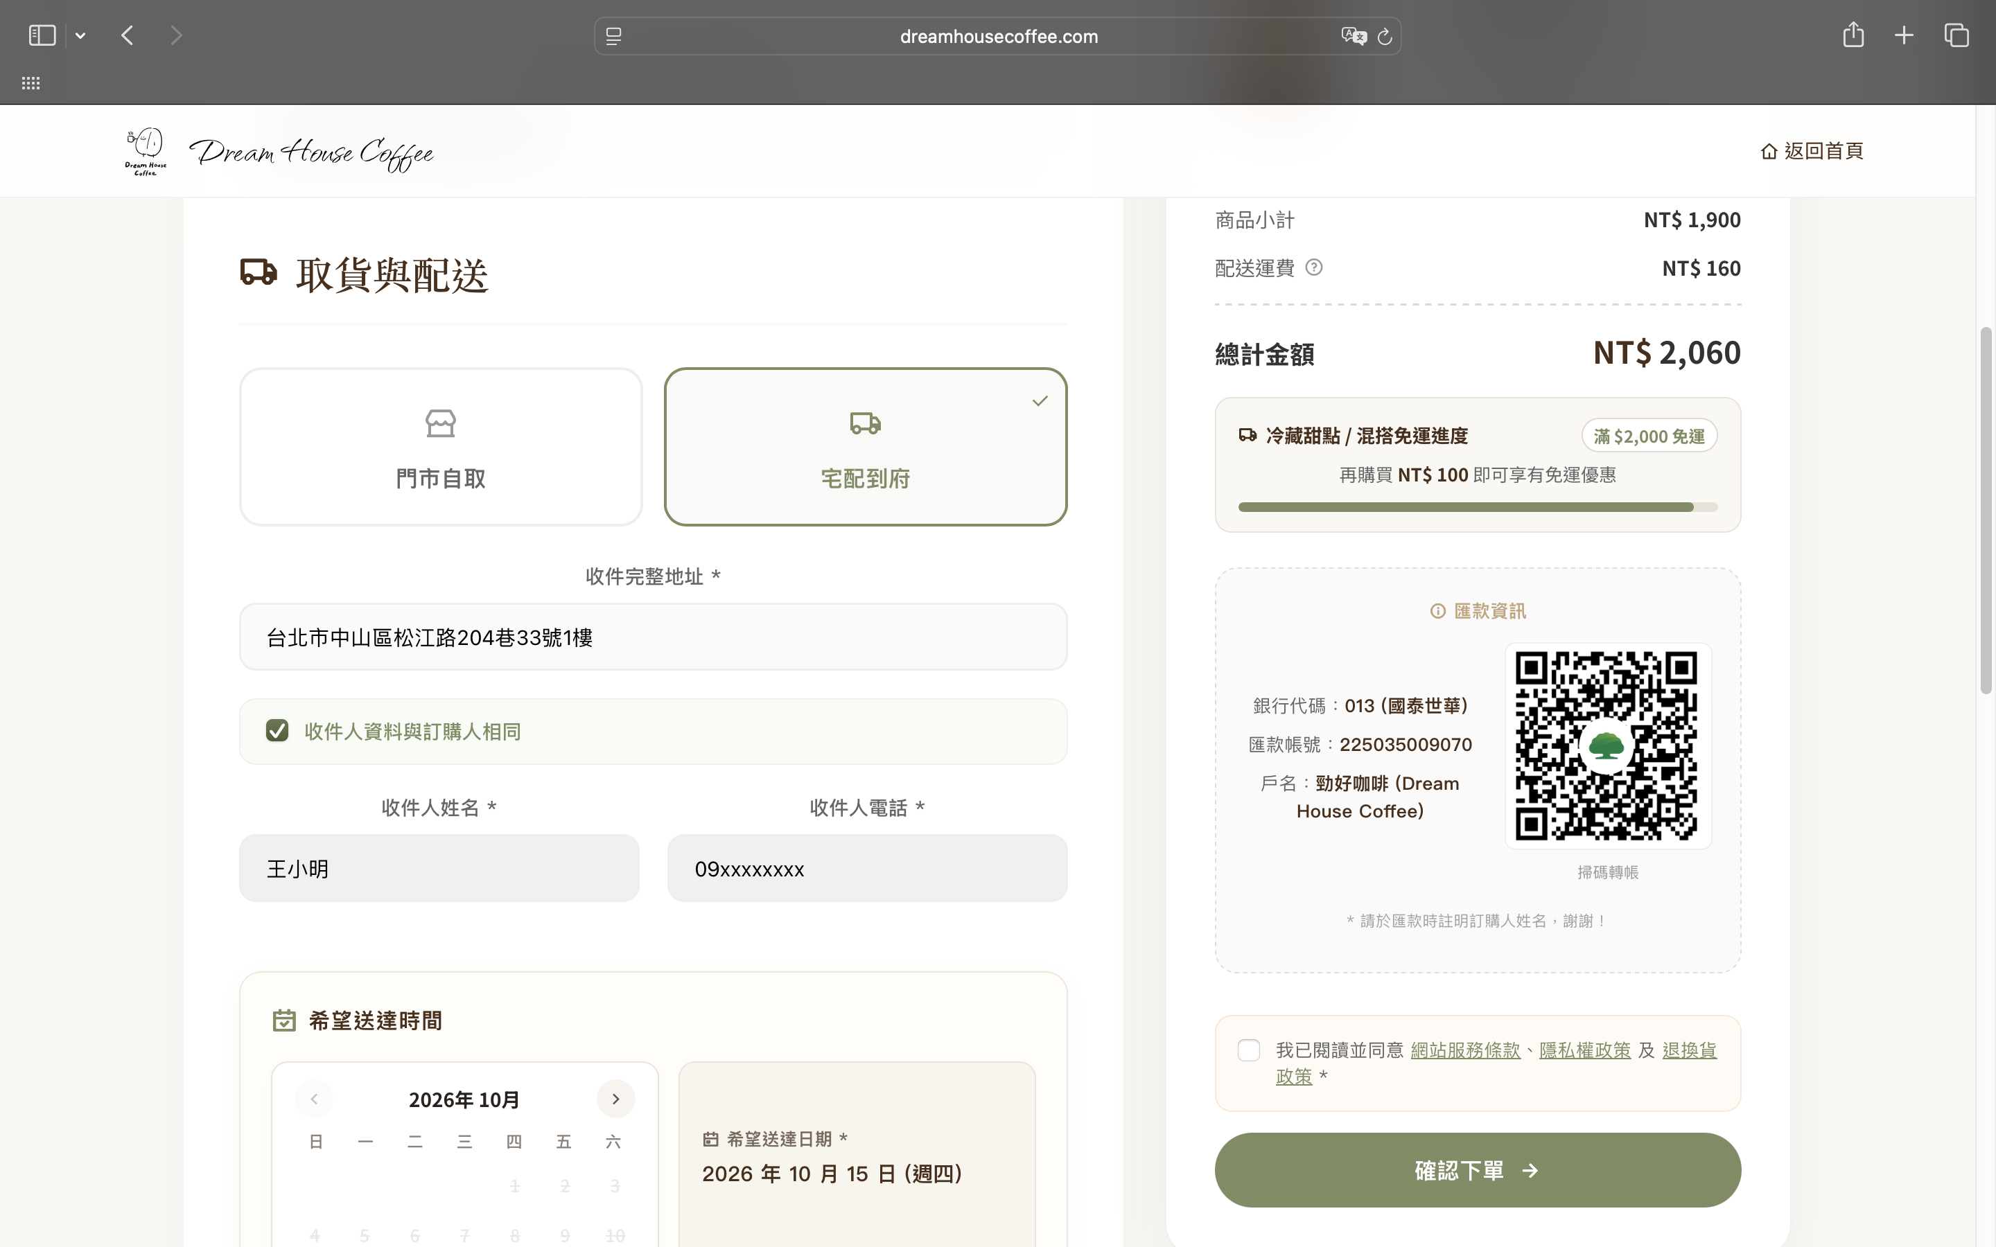
Task: Click the 總計金額 NT$ 2,060 amount
Action: pyautogui.click(x=1666, y=353)
